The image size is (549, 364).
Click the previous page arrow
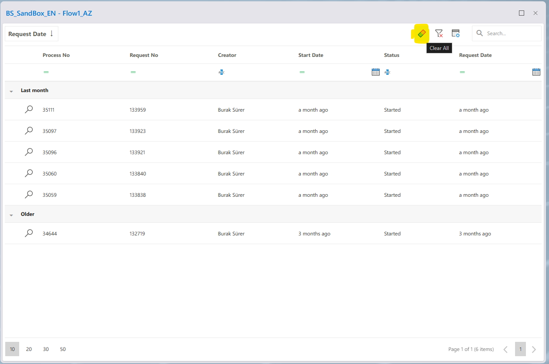point(505,349)
